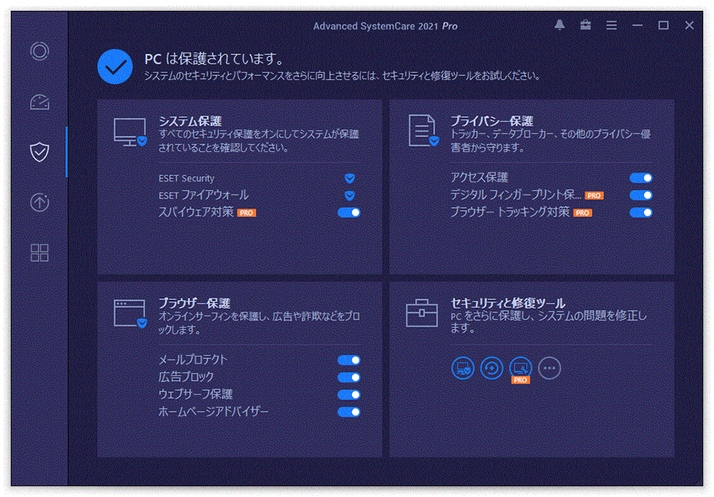
Task: Open the Care circle icon in sidebar
Action: (40, 51)
